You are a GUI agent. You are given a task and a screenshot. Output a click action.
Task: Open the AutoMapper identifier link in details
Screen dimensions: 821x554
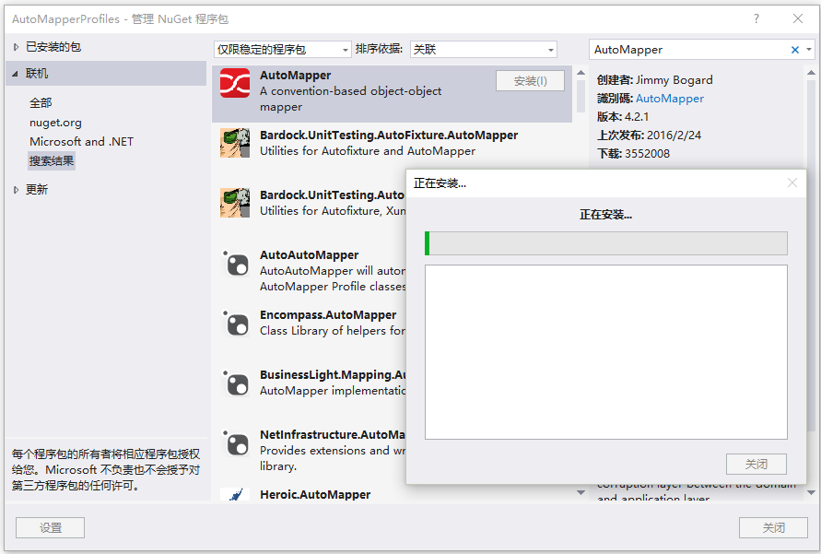click(670, 99)
